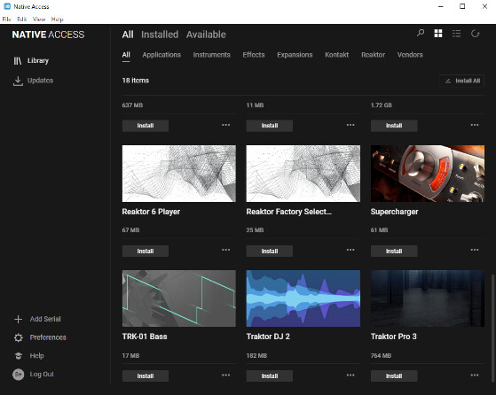The height and width of the screenshot is (395, 496).
Task: Switch to the Installed tab
Action: 160,35
